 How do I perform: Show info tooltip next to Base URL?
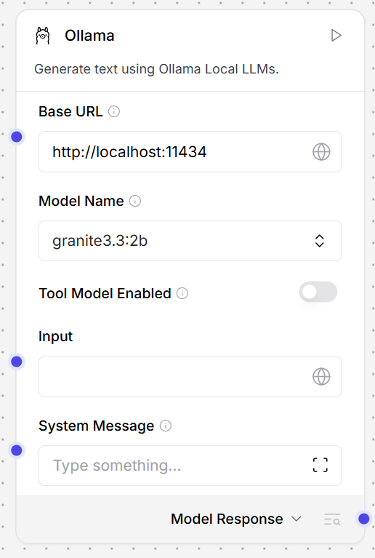[x=114, y=111]
